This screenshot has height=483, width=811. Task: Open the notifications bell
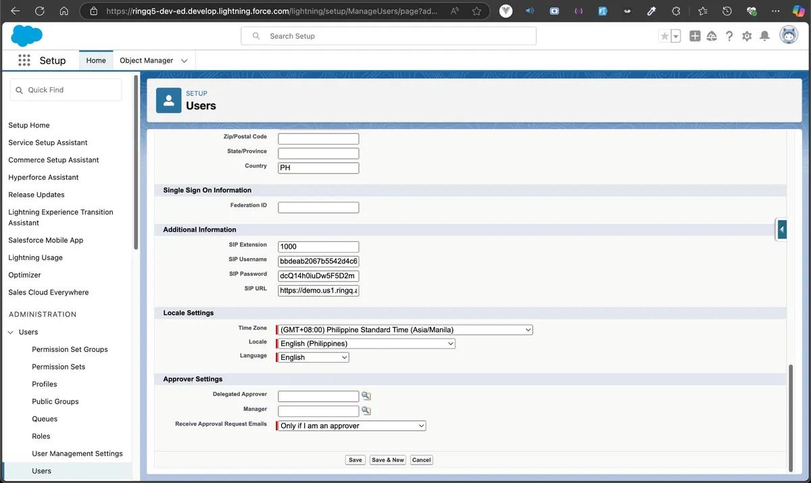(x=764, y=36)
